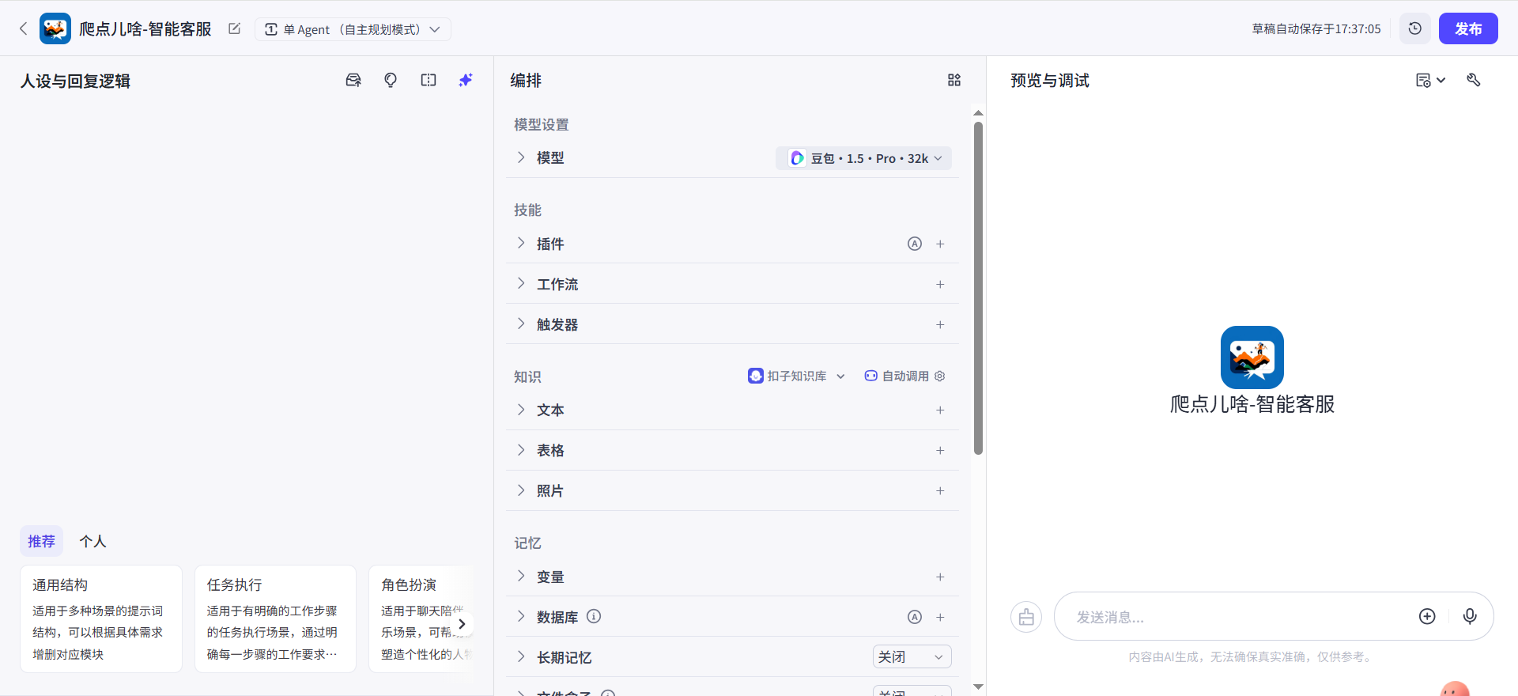Viewport: 1518px width, 696px height.
Task: Choose the 通用结构 template card
Action: pyautogui.click(x=101, y=618)
